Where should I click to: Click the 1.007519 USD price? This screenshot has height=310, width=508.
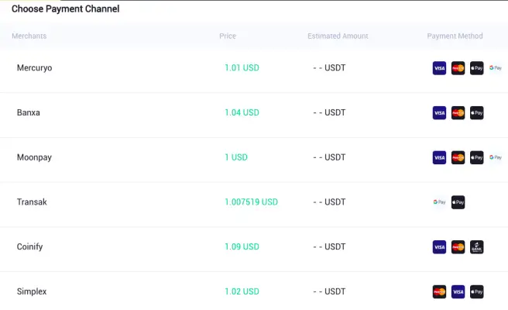(x=251, y=202)
